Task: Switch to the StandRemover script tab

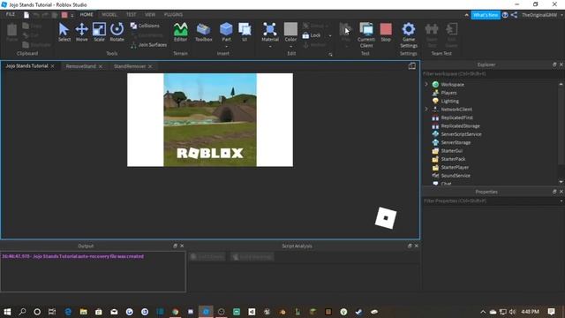Action: tap(130, 66)
